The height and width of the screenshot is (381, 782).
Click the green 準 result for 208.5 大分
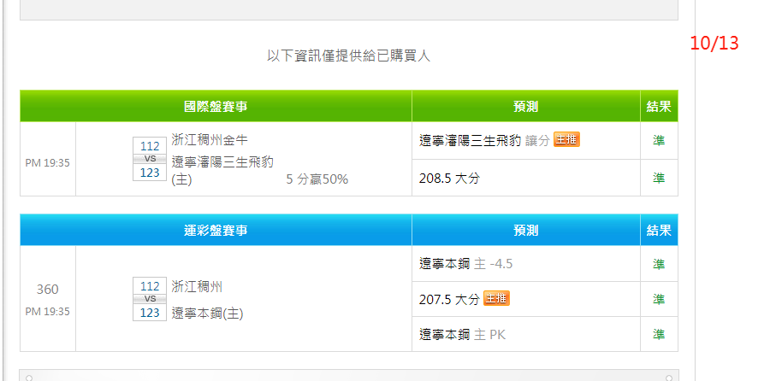659,178
